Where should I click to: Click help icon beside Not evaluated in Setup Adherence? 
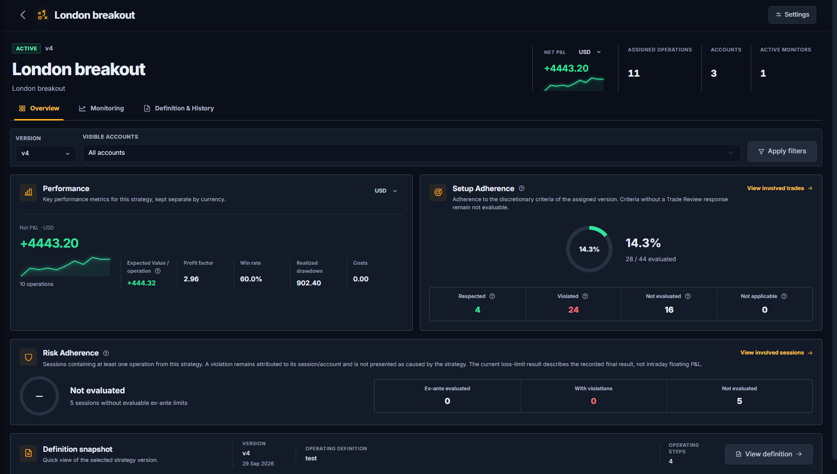(x=688, y=296)
